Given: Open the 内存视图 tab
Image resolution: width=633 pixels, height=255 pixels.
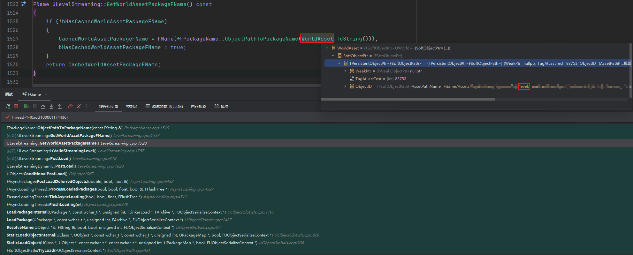Looking at the screenshot, I should click(198, 107).
